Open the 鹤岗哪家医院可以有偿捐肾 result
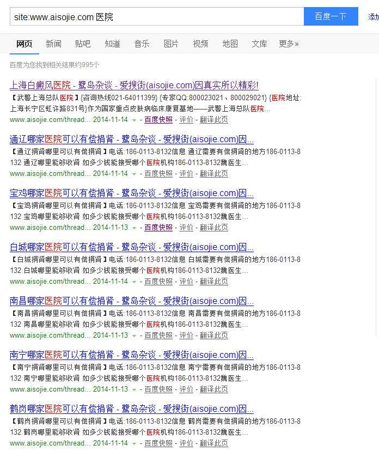 [x=132, y=409]
